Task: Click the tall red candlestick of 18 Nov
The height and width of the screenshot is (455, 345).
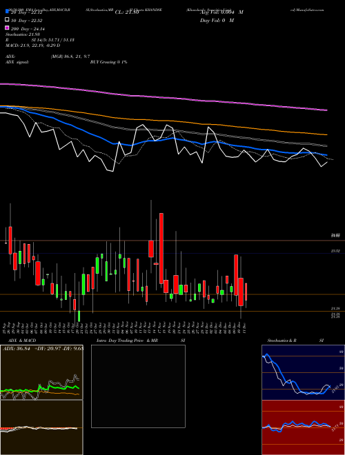Action: [161, 248]
